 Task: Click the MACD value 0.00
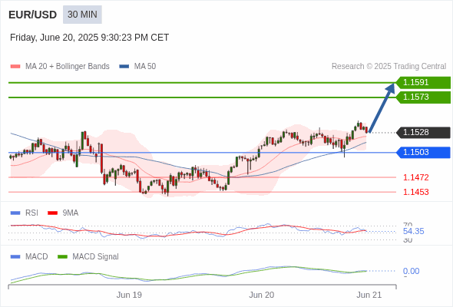pos(411,271)
